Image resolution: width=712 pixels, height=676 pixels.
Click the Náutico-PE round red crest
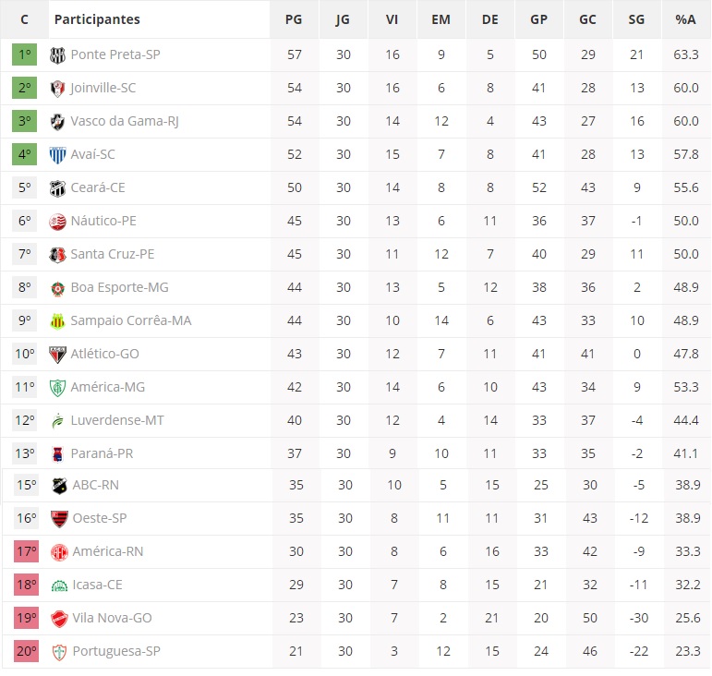pyautogui.click(x=57, y=221)
